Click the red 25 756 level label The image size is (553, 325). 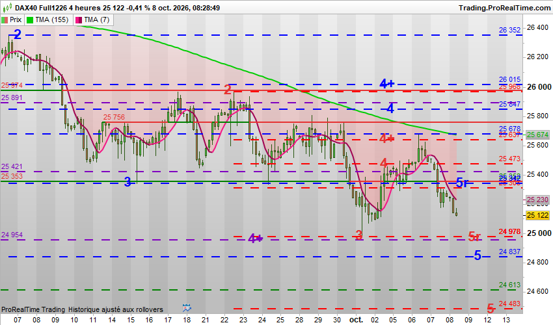(x=114, y=117)
